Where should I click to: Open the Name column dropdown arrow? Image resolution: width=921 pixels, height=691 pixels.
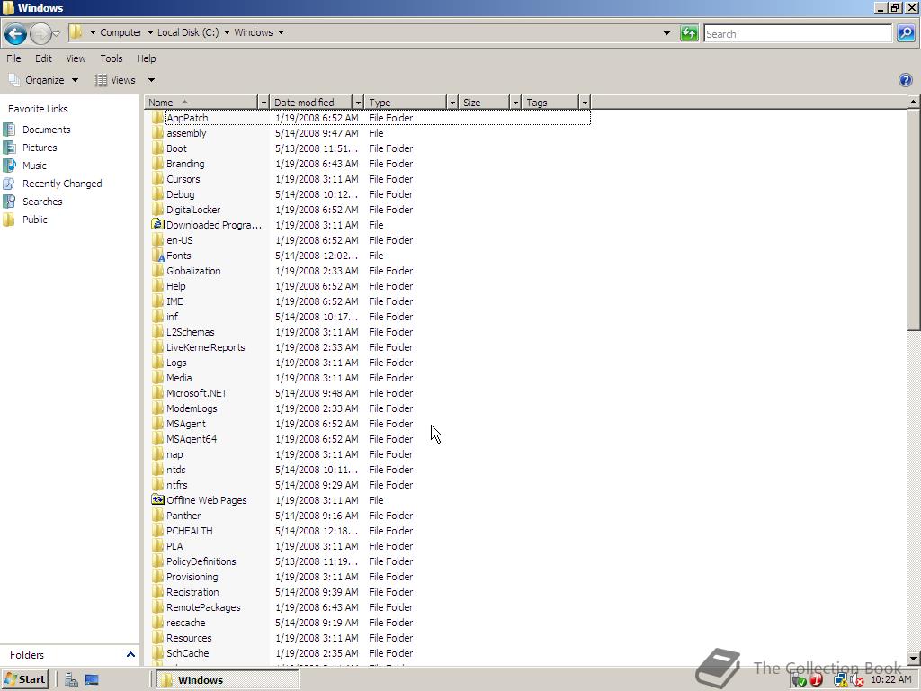point(264,103)
